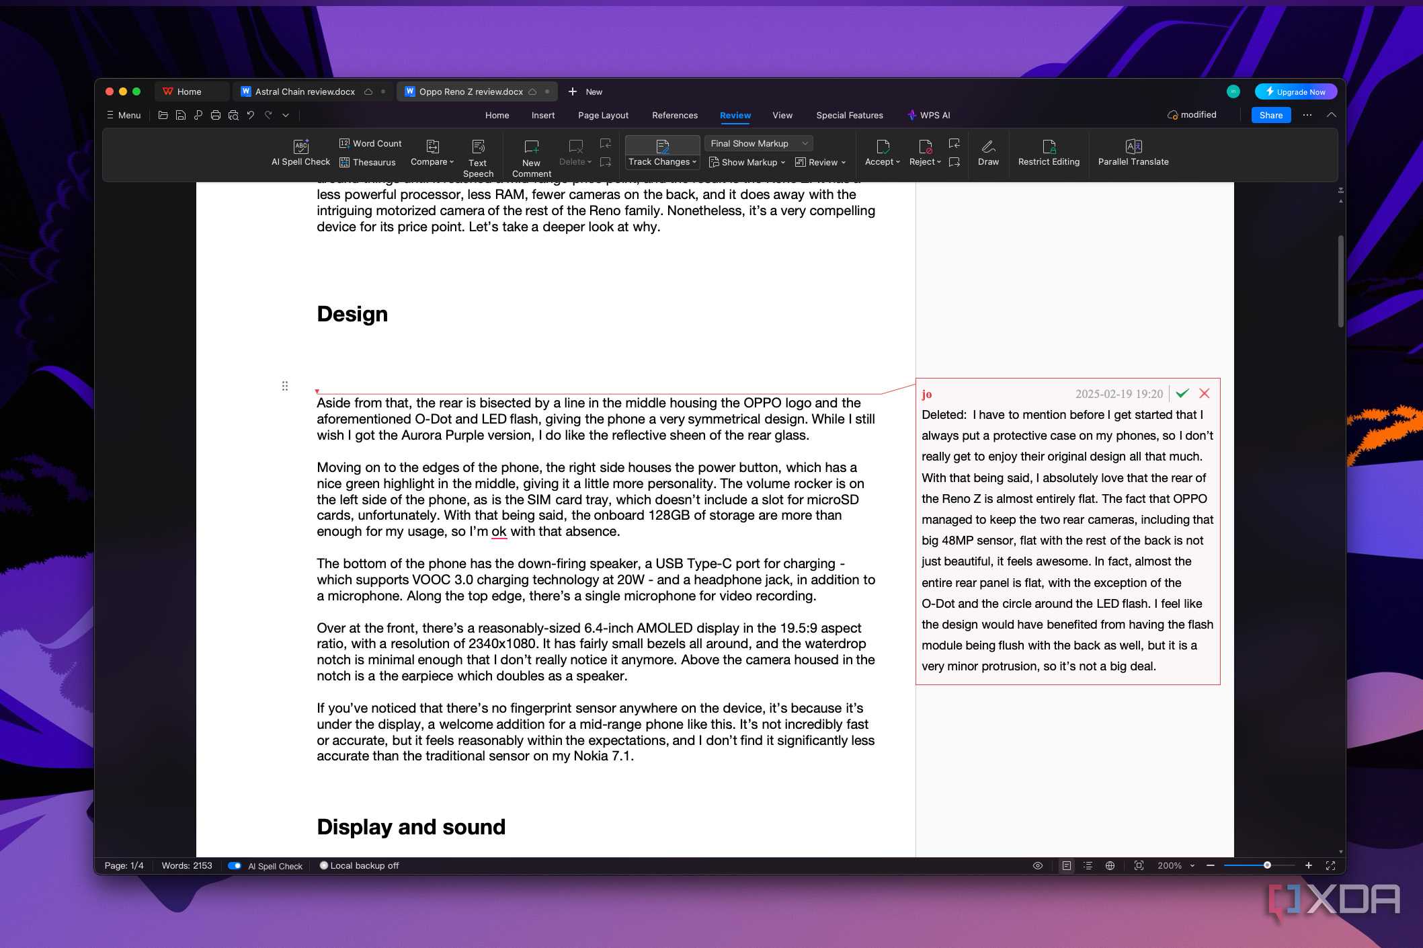Open print preview icon
1423x948 pixels.
[x=233, y=115]
